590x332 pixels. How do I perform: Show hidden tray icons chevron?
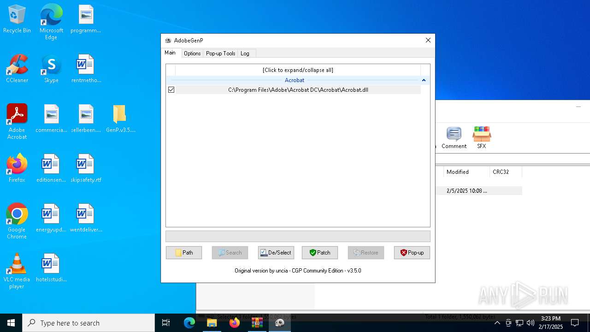point(497,323)
